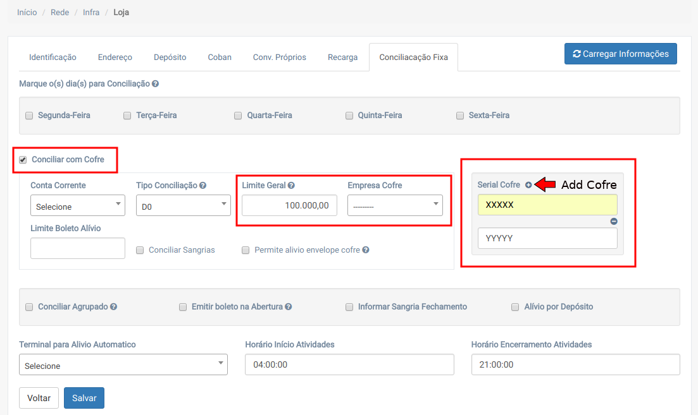
Task: Click help icon beside Tipo Conciliação
Action: pos(203,186)
